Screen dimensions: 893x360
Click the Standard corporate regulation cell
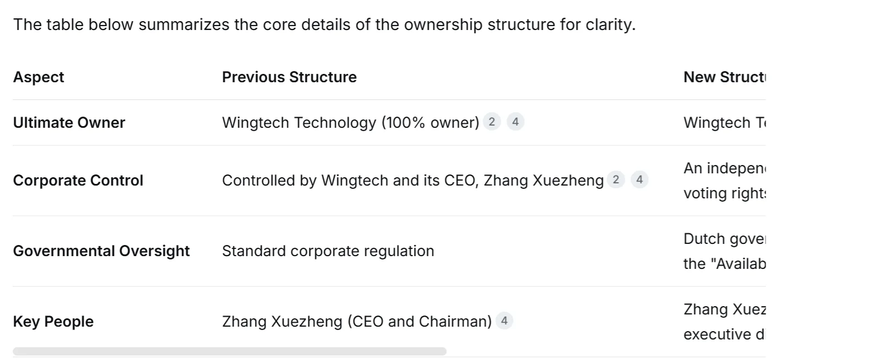point(328,251)
